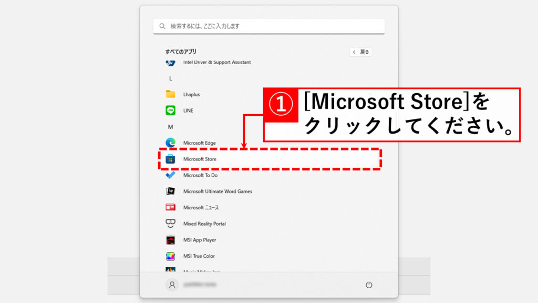Open MSI True Color app

(x=199, y=256)
